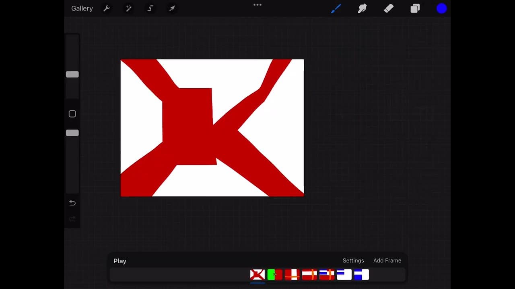Tap the square modify button on sidebar

tap(72, 114)
